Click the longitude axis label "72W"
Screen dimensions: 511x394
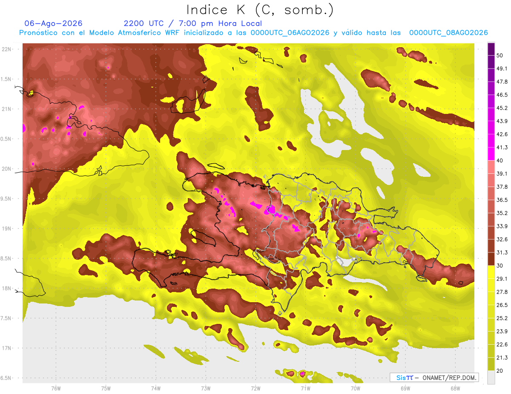pos(255,388)
